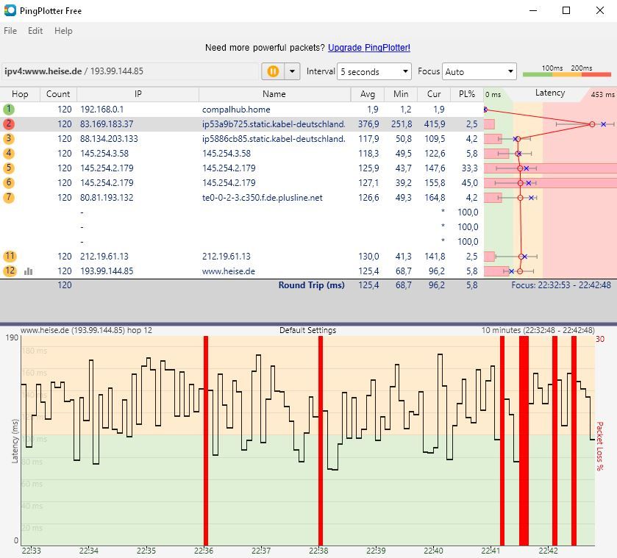Viewport: 617px width, 558px height.
Task: Click the Focus: 22:32:53 - 22:42:48 label
Action: tap(561, 285)
